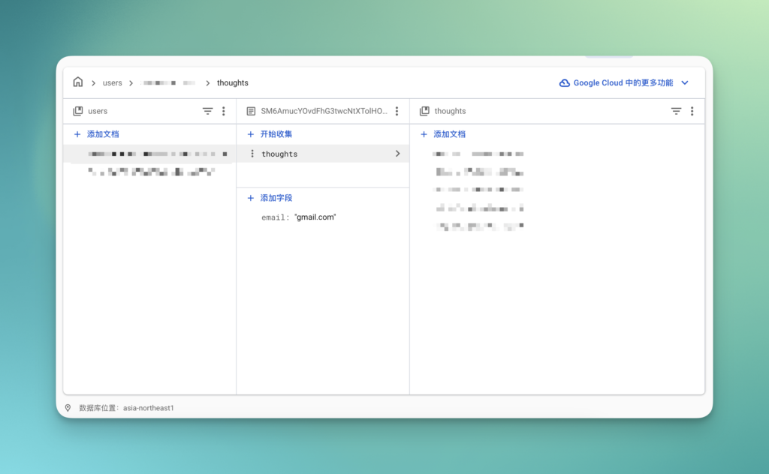Click the users column title
This screenshot has height=474, width=769.
tap(98, 111)
